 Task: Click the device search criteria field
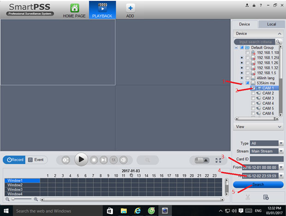(255, 42)
